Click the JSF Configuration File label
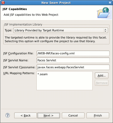The width and height of the screenshot is (113, 123). click(18, 53)
